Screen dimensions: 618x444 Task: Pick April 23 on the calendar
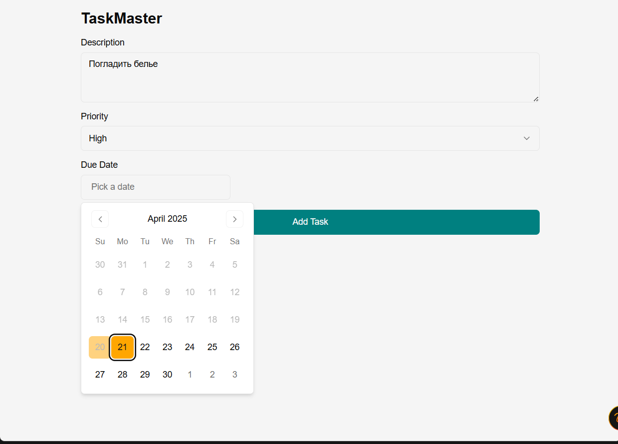point(167,347)
